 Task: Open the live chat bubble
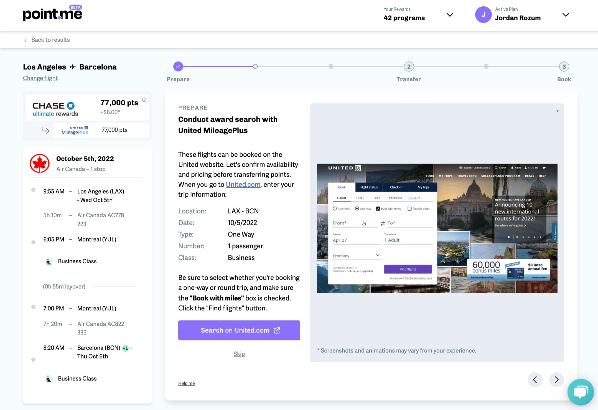pos(581,392)
